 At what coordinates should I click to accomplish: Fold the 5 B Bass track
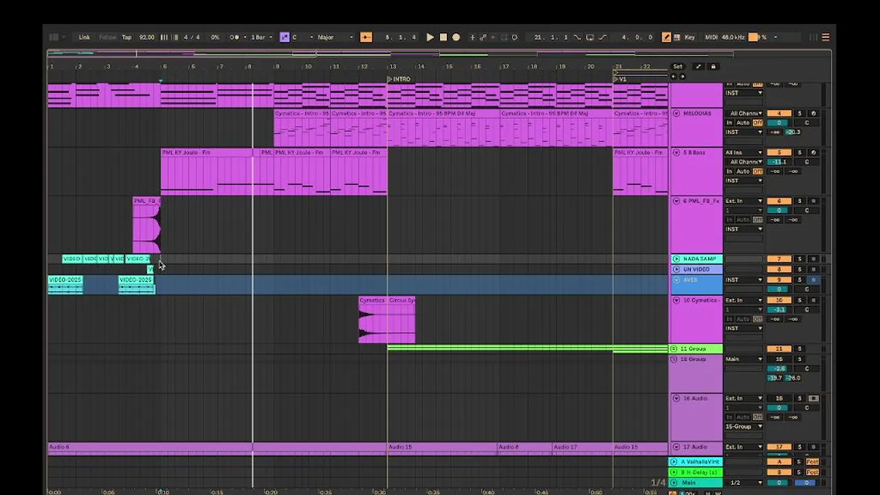[x=676, y=153]
